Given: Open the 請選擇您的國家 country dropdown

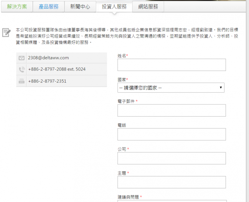Looking at the screenshot, I should [171, 88].
